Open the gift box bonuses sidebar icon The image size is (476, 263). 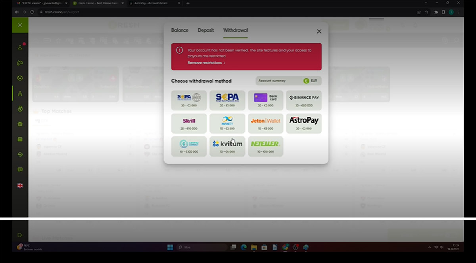(x=20, y=124)
